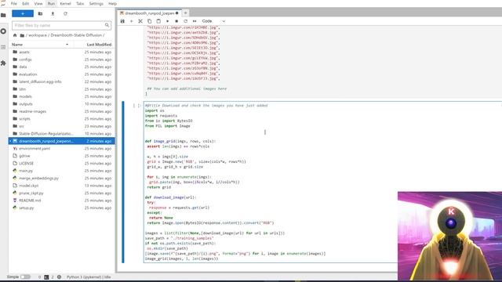This screenshot has width=502, height=282.
Task: Switch to the dreambooth_runpod_joepenna notebook tab
Action: tap(149, 13)
